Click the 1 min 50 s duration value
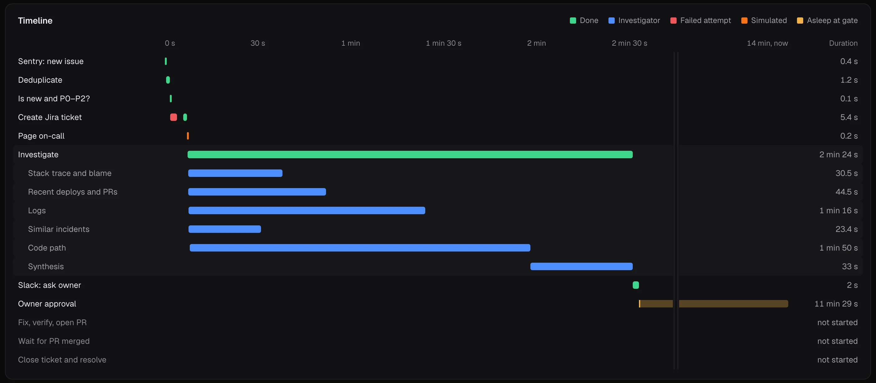The width and height of the screenshot is (876, 383). (x=838, y=248)
